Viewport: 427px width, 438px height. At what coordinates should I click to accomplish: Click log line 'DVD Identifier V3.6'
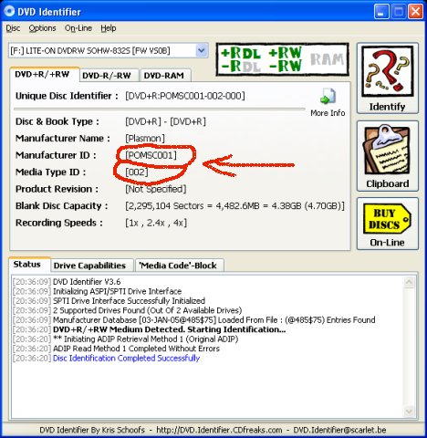point(87,282)
